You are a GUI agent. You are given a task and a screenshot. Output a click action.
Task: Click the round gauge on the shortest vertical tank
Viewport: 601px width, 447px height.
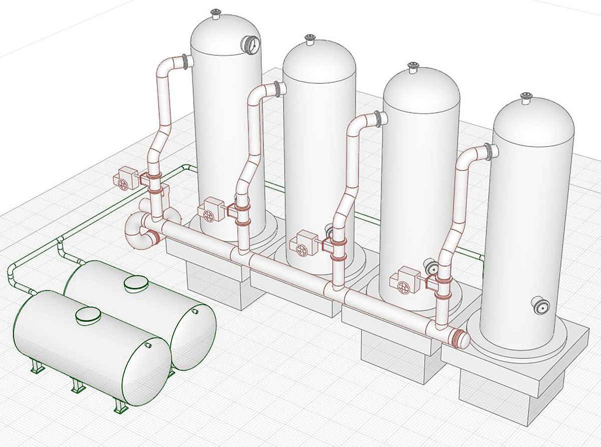coord(541,307)
